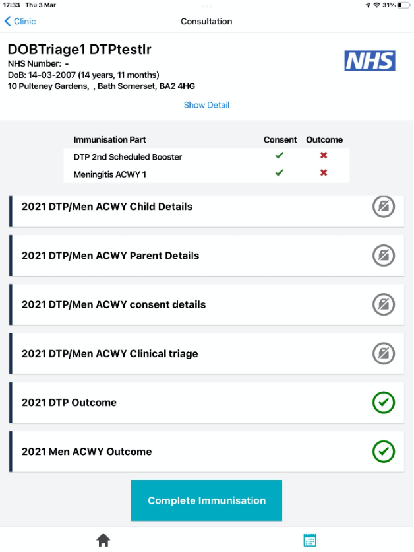Screen dimensions: 414x552
Task: Tap disabled edit icon for Child Details
Action: coord(383,207)
